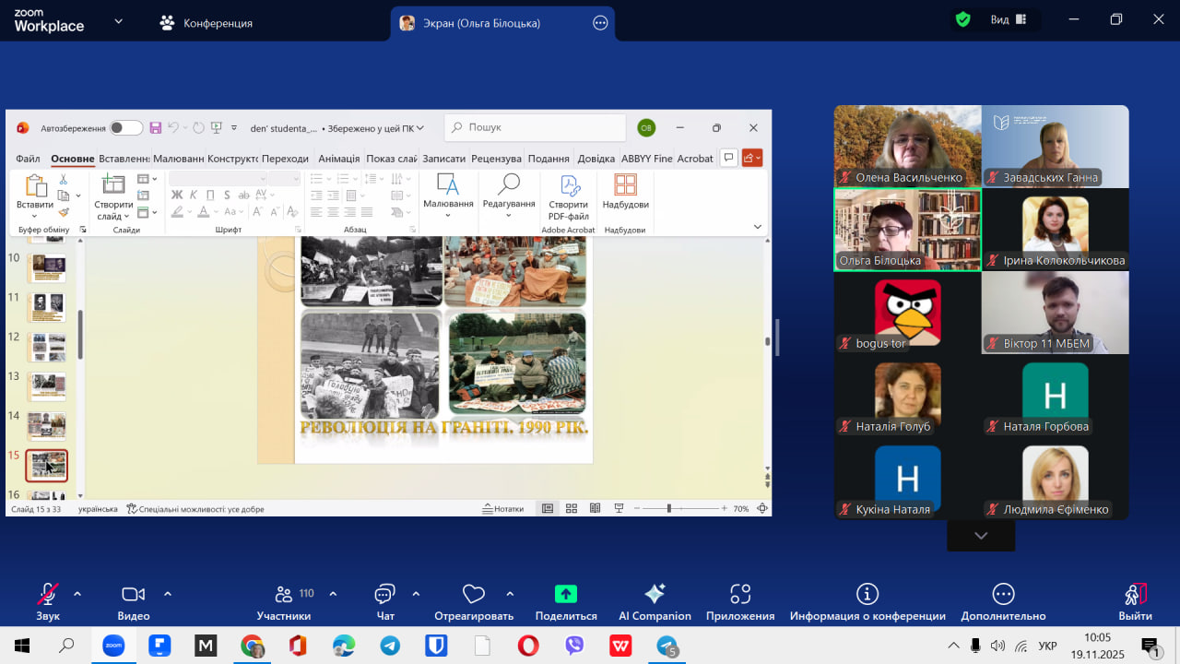Click the PowerPoint zoom slider
Viewport: 1180px width, 664px height.
[x=669, y=508]
